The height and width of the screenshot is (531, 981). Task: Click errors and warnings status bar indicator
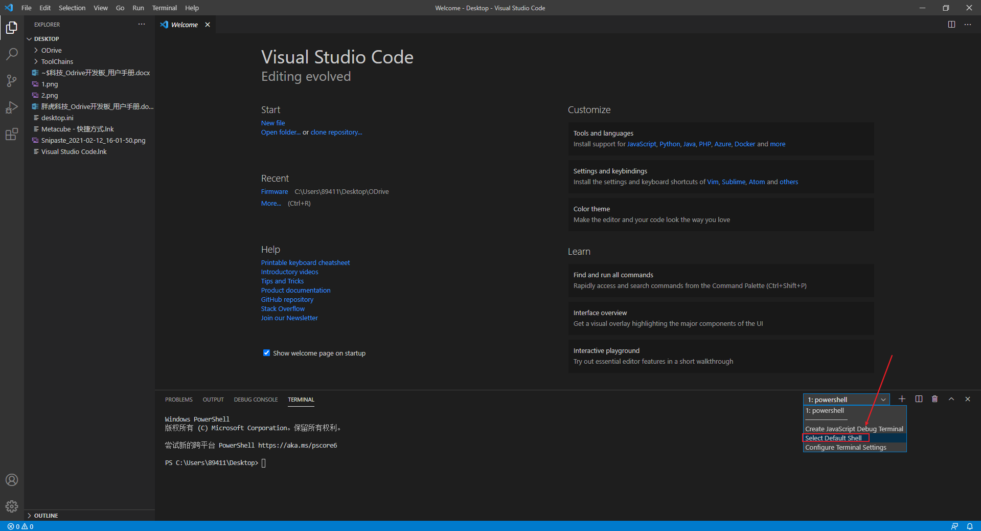click(20, 526)
